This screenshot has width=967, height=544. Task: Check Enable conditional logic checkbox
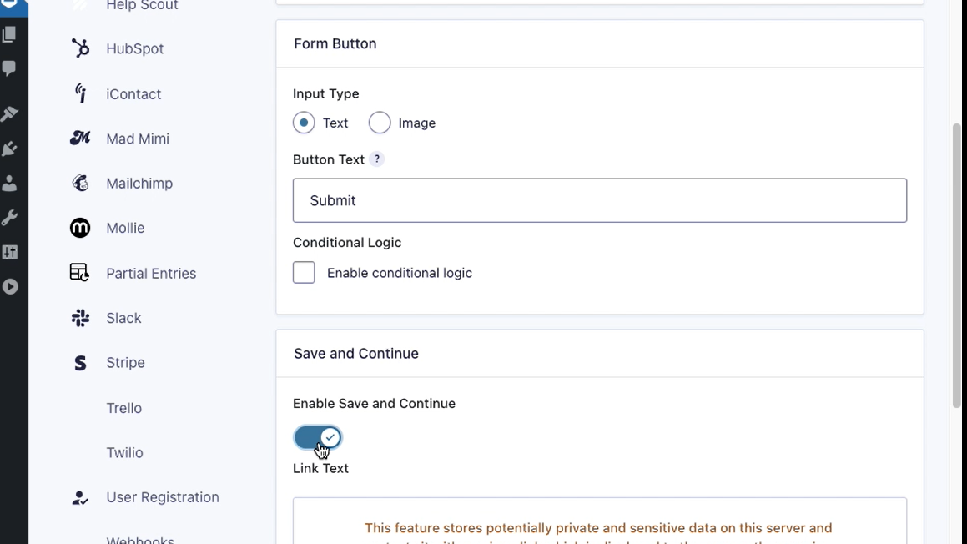point(304,273)
